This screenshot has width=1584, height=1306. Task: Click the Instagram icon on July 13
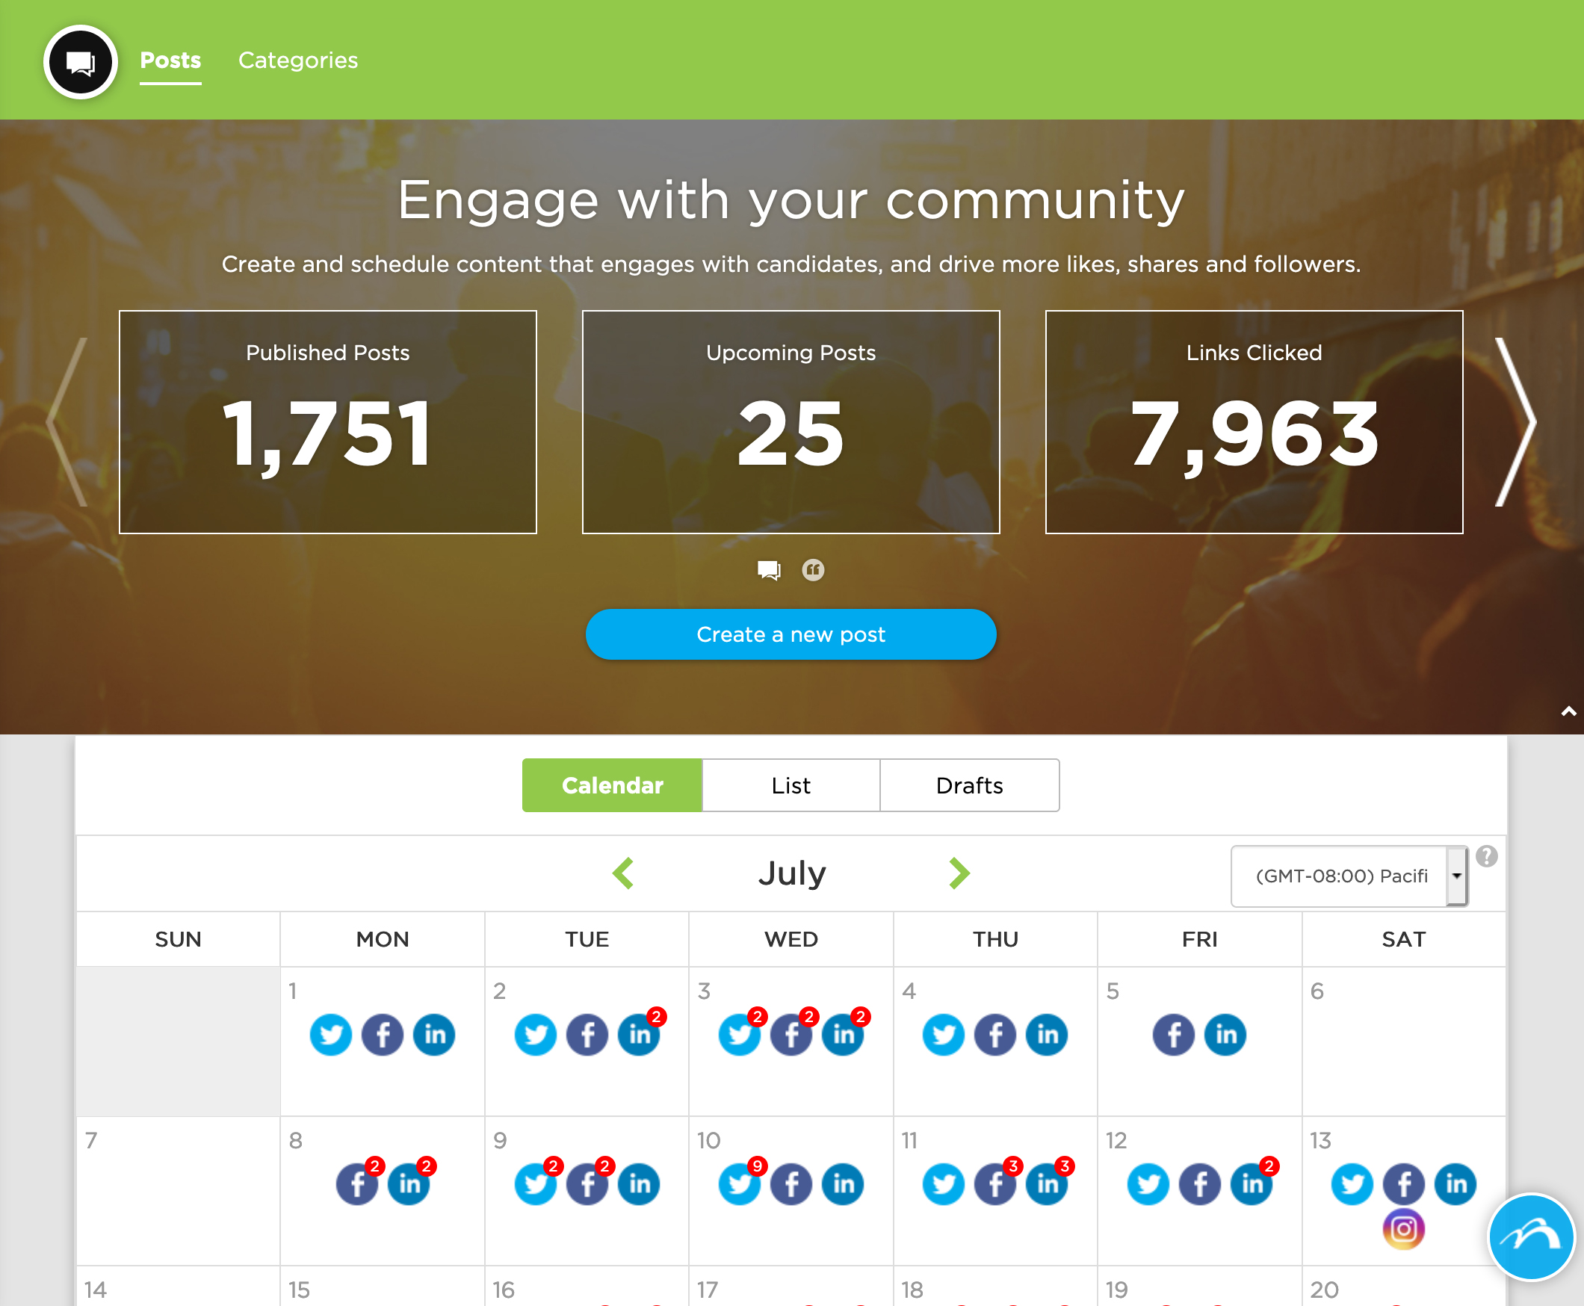1403,1229
